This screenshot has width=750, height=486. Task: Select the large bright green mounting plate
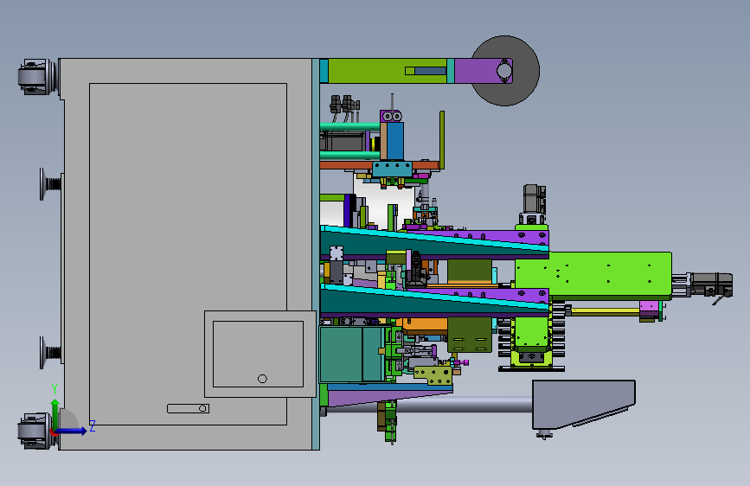(593, 274)
